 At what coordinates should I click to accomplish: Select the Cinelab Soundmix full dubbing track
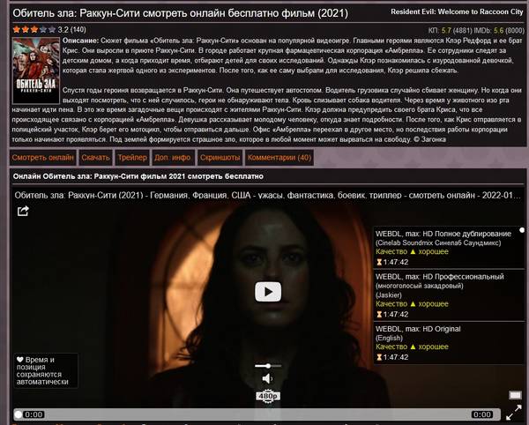(x=449, y=248)
